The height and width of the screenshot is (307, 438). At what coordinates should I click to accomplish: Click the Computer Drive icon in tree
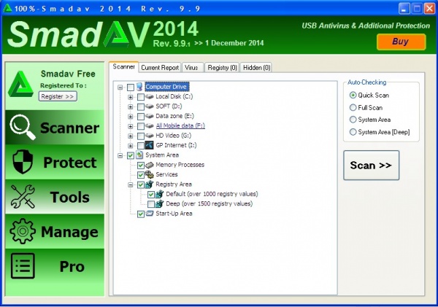click(139, 87)
